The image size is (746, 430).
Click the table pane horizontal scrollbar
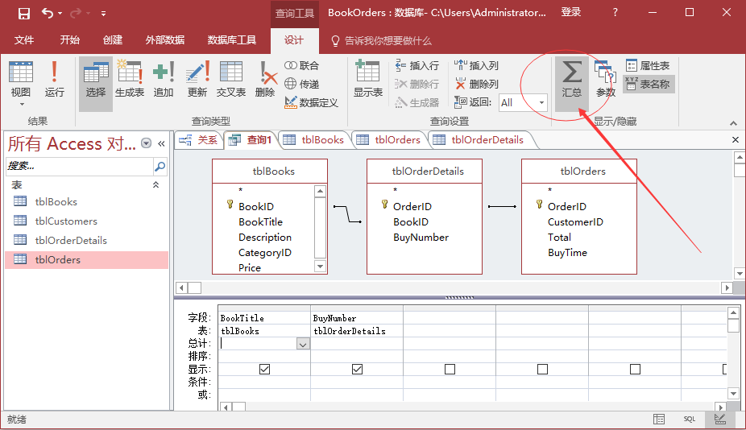point(459,287)
